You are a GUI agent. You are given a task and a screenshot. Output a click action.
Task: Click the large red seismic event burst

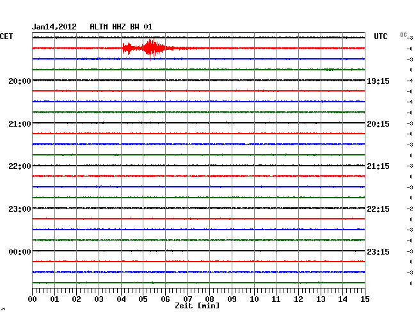(154, 49)
